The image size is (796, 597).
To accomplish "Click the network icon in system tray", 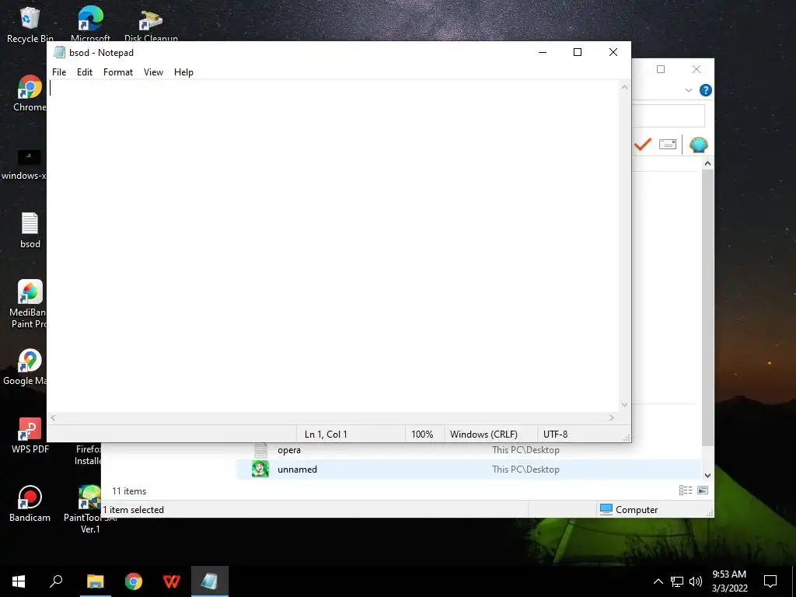I will (x=677, y=581).
